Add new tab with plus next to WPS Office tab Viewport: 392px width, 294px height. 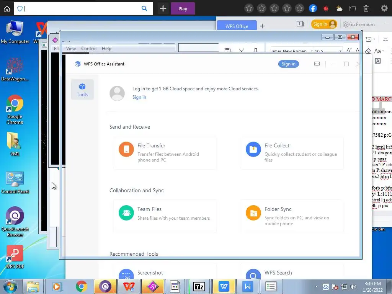[262, 26]
